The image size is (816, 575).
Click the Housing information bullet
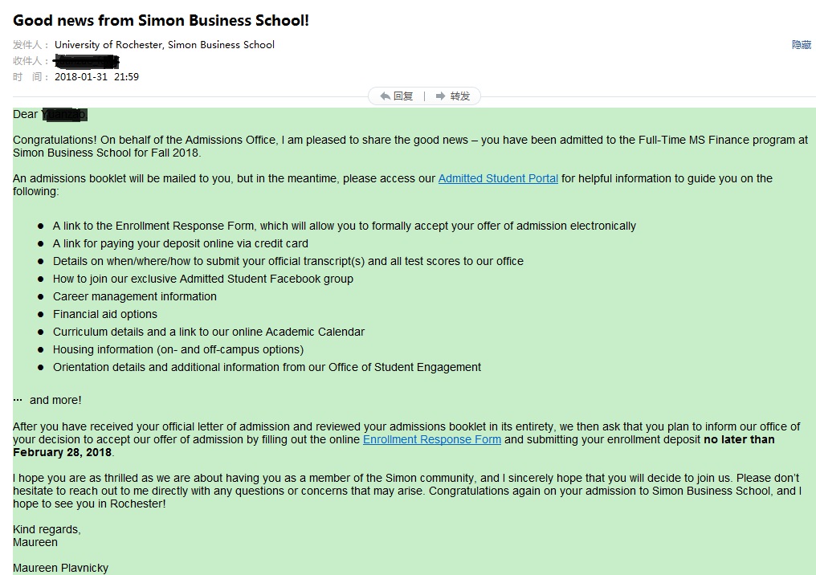point(178,349)
